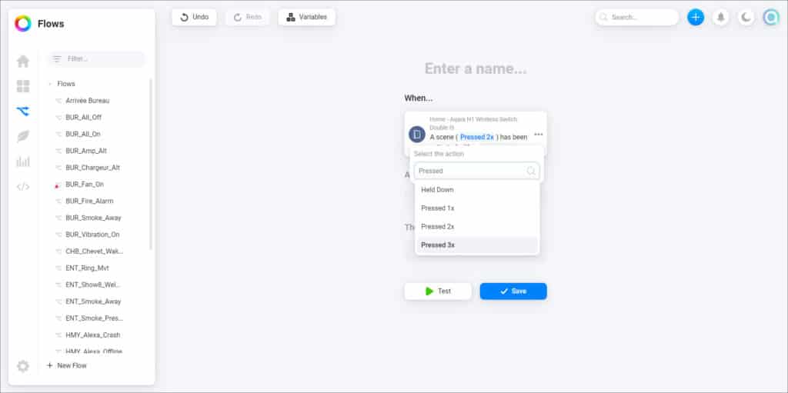Screen dimensions: 788x393
Task: Click the Variables toolbar button
Action: 306,17
